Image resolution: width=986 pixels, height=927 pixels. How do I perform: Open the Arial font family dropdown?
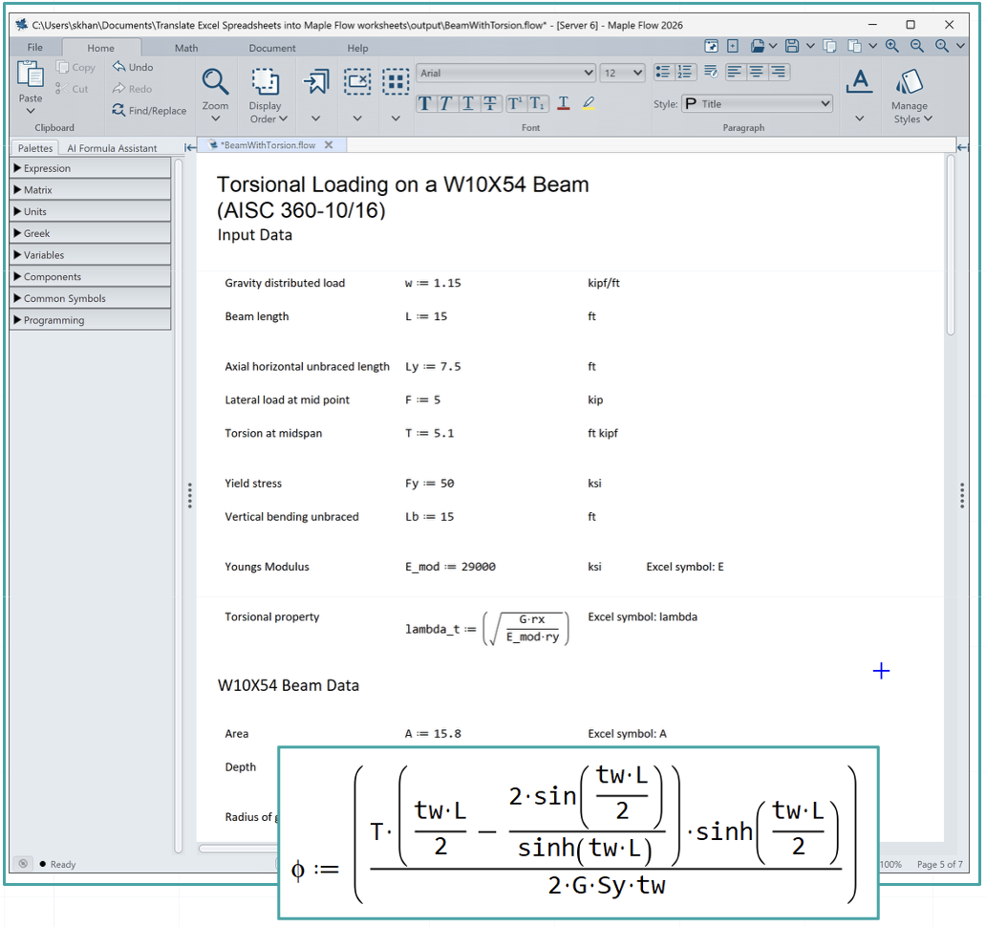coord(505,73)
